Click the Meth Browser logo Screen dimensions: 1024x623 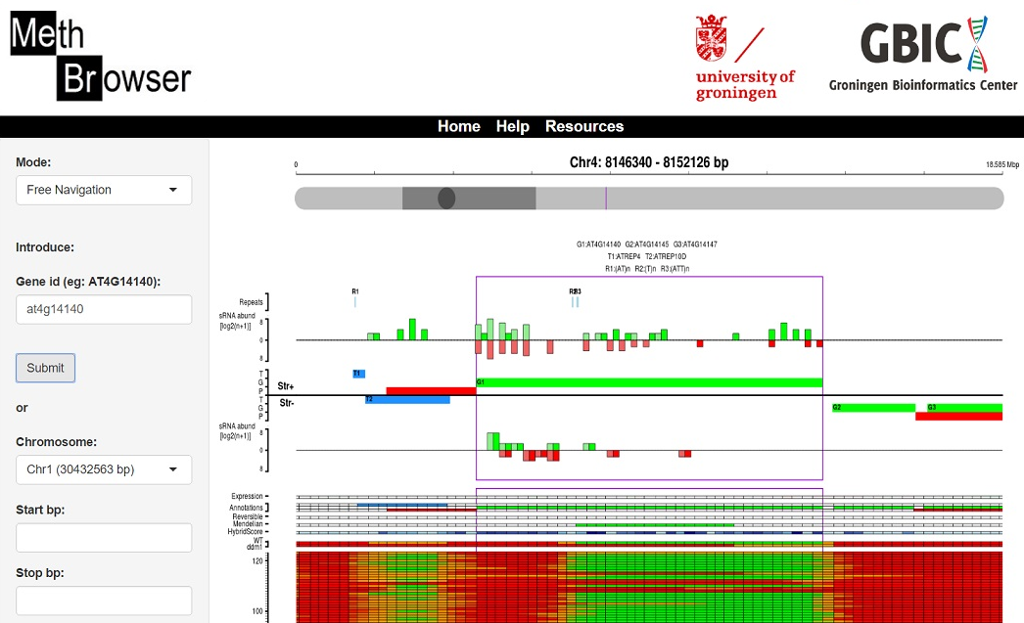pos(101,58)
